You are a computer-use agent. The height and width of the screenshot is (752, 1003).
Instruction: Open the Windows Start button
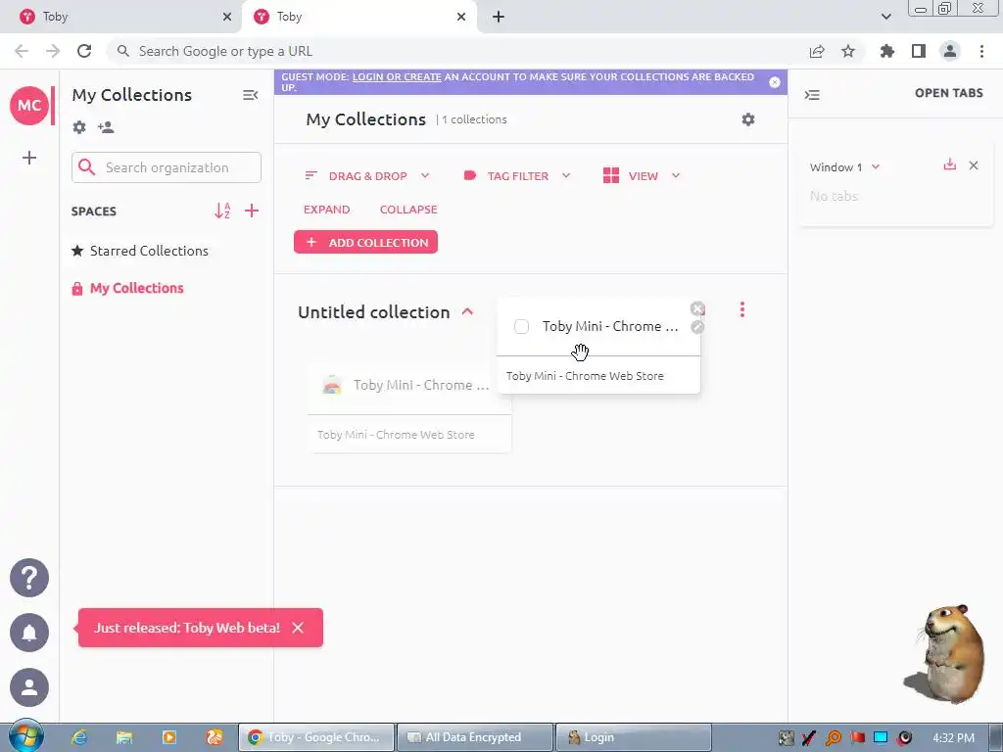tap(25, 737)
